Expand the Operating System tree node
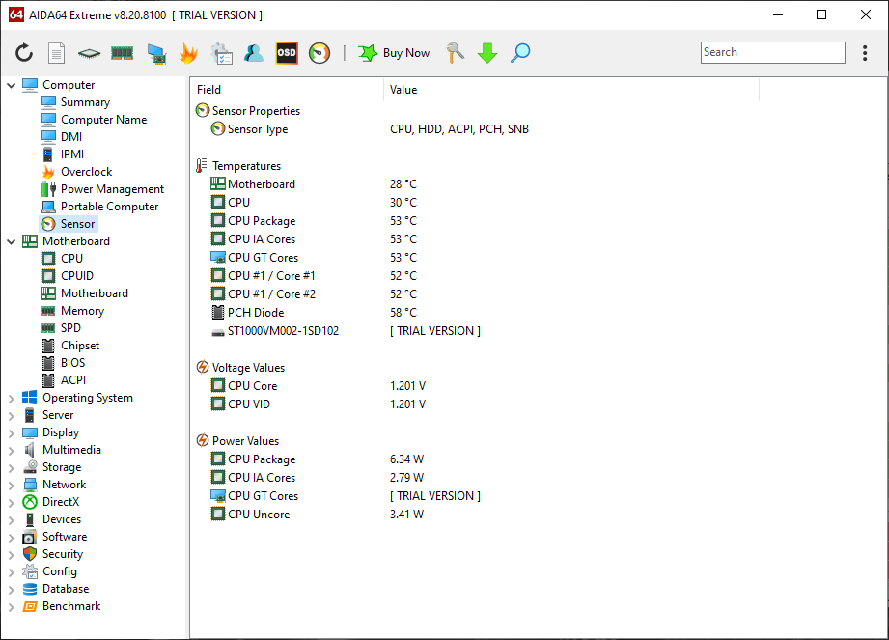The width and height of the screenshot is (889, 640). point(12,398)
